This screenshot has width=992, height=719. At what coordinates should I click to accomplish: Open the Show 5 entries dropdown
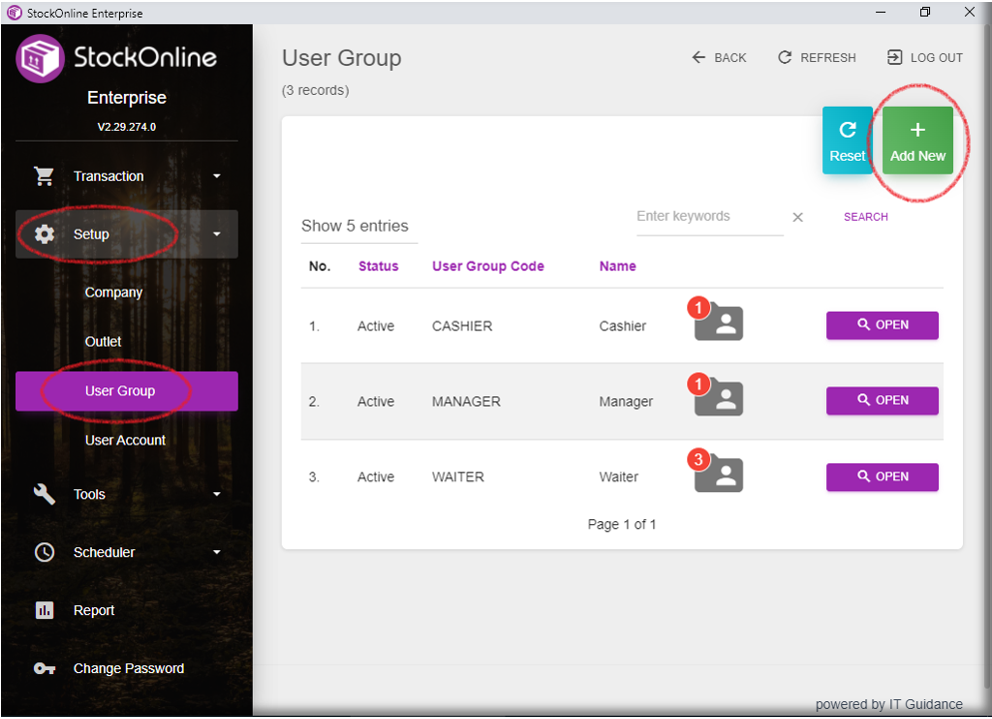click(356, 226)
